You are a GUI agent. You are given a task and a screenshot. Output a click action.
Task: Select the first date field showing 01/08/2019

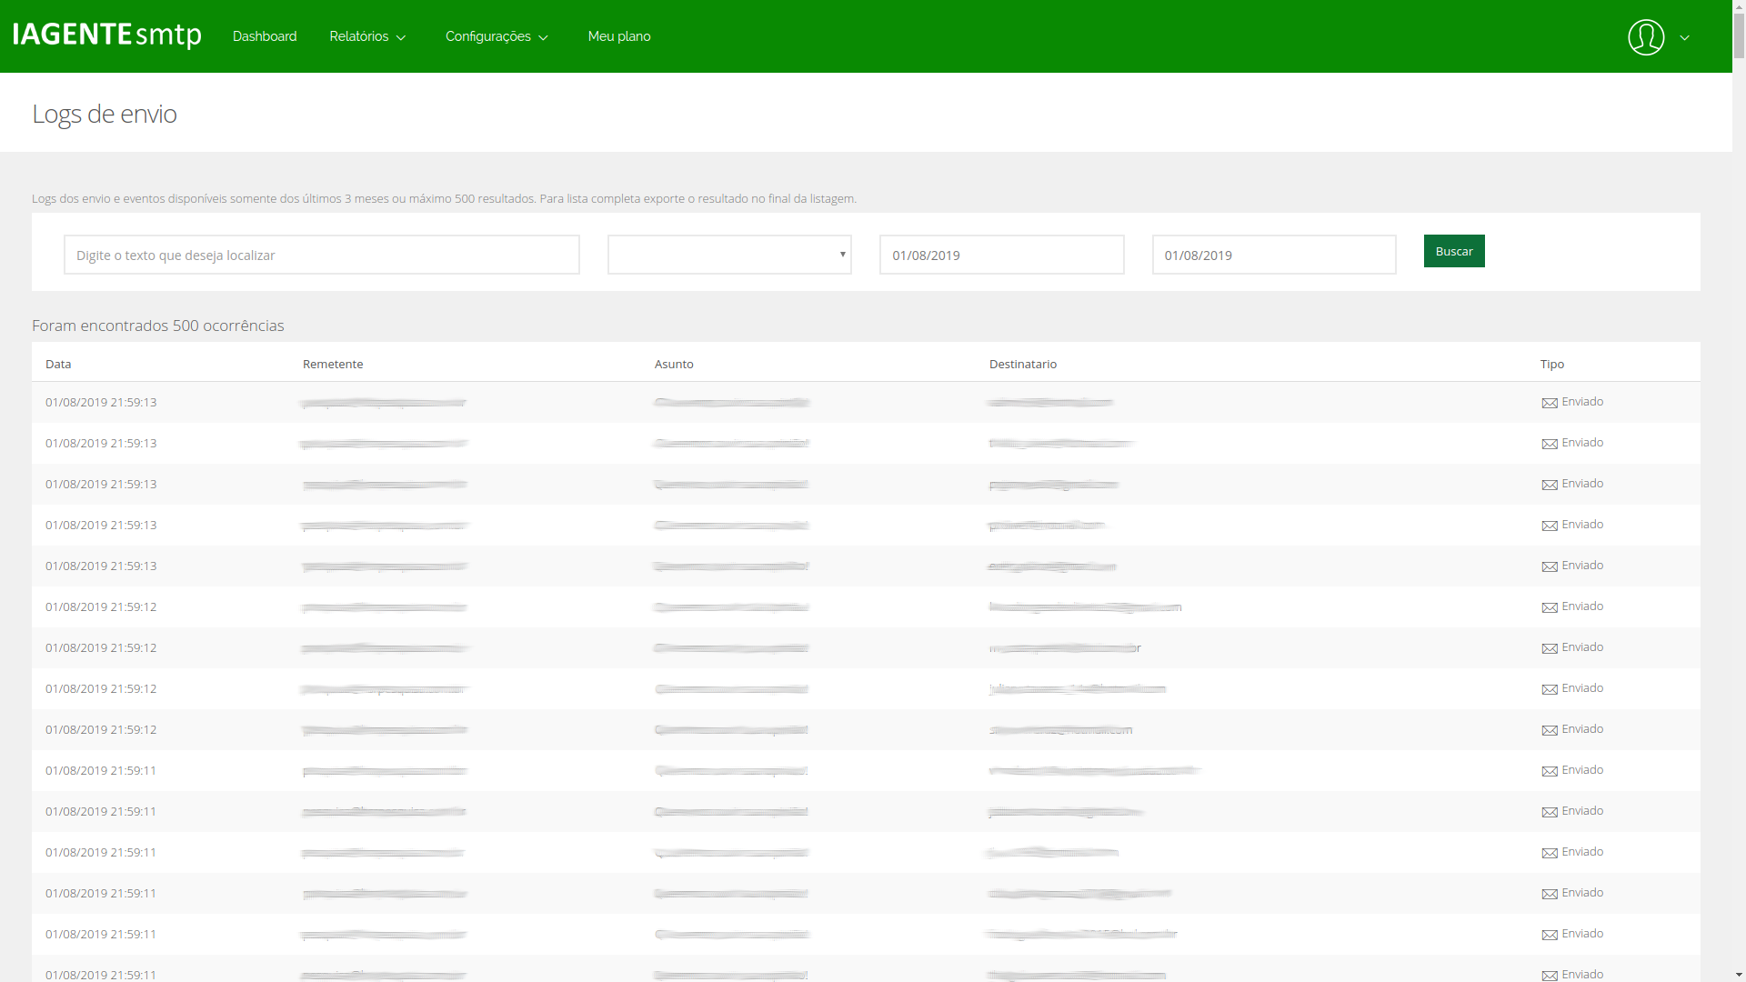pyautogui.click(x=1000, y=255)
